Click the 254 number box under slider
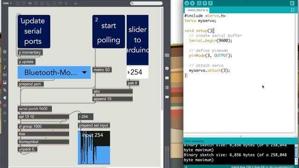Image resolution: width=299 pixels, height=168 pixels. tap(137, 72)
